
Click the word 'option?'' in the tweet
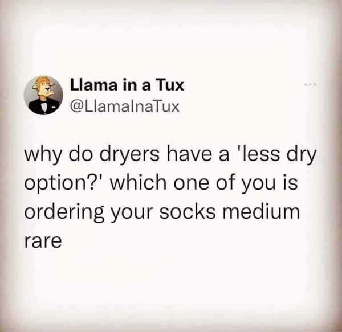[64, 183]
